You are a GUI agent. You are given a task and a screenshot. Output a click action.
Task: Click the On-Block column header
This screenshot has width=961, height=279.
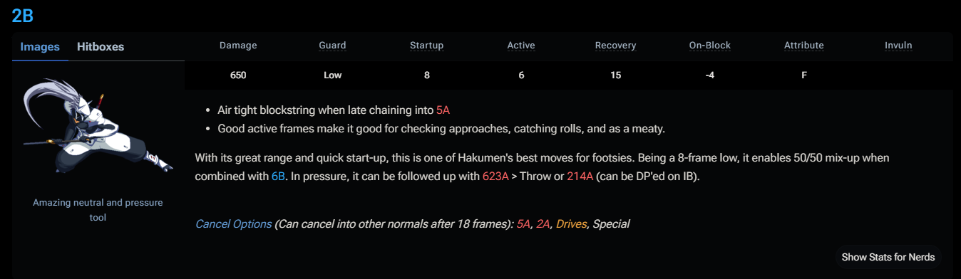(709, 46)
